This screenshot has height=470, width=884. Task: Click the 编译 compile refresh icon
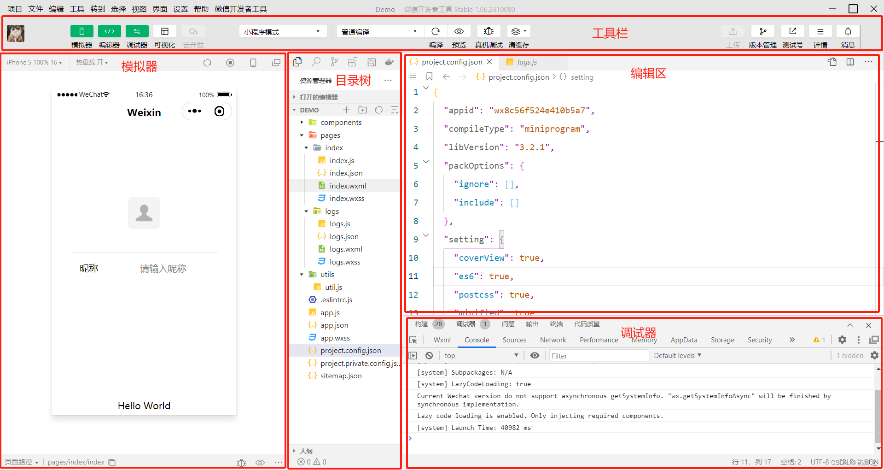coord(436,31)
